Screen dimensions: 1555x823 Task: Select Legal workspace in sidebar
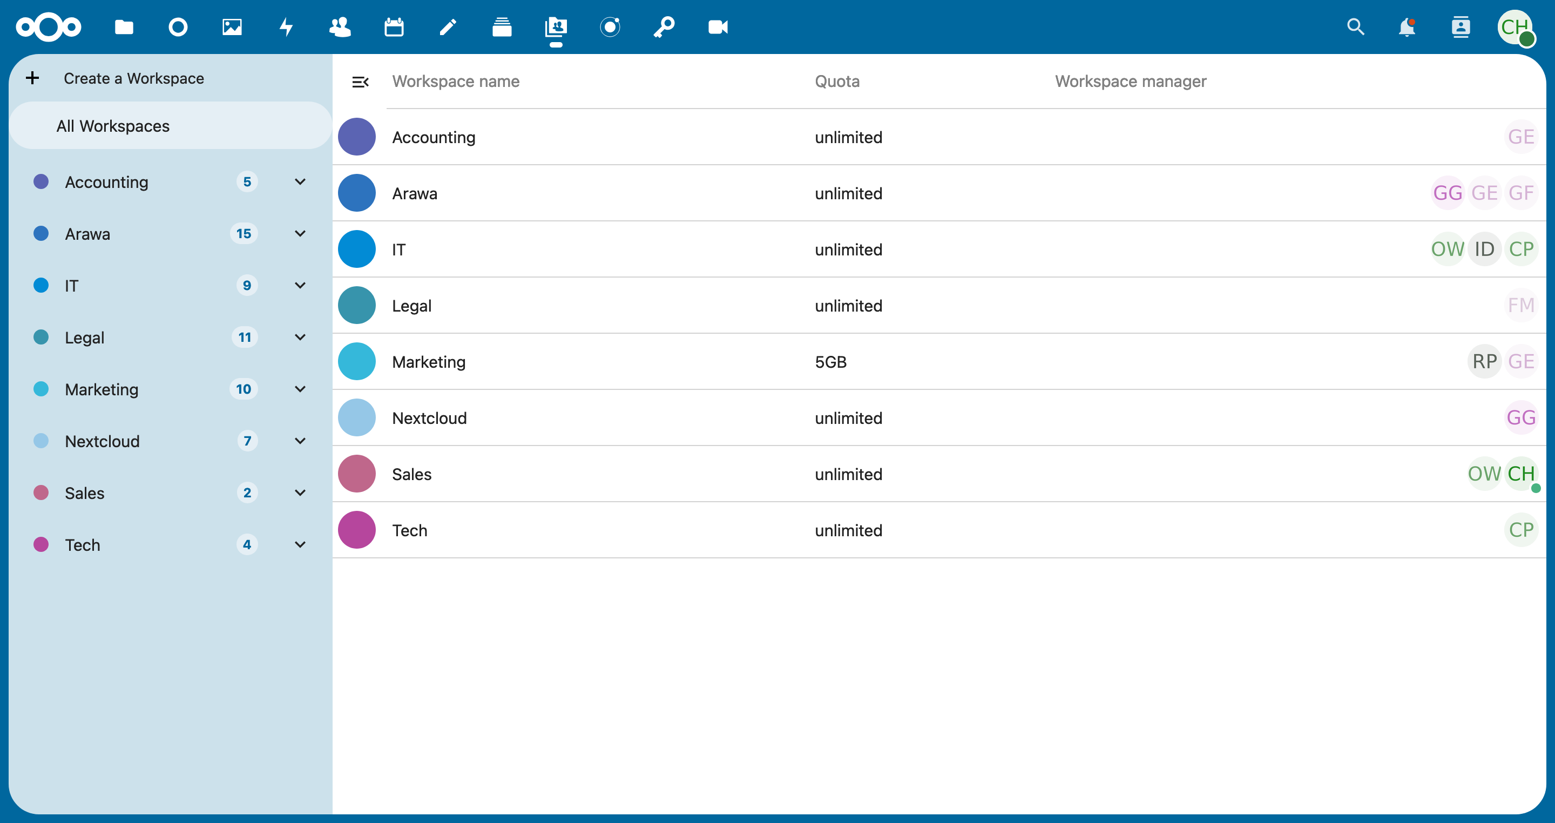[85, 338]
